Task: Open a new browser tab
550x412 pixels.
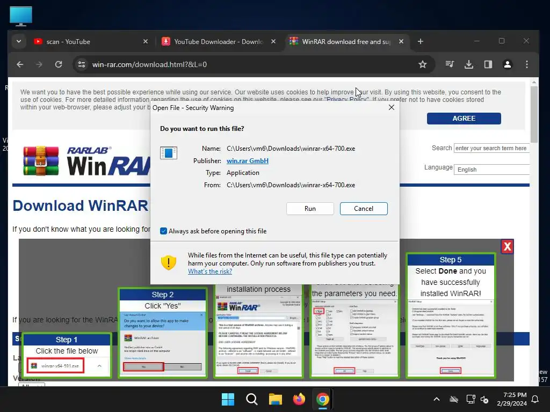Action: (420, 41)
